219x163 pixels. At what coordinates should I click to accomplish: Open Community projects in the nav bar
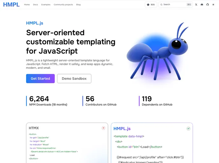tap(63, 4)
